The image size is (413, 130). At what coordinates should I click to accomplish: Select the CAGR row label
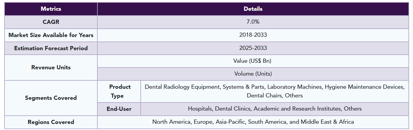pos(51,22)
